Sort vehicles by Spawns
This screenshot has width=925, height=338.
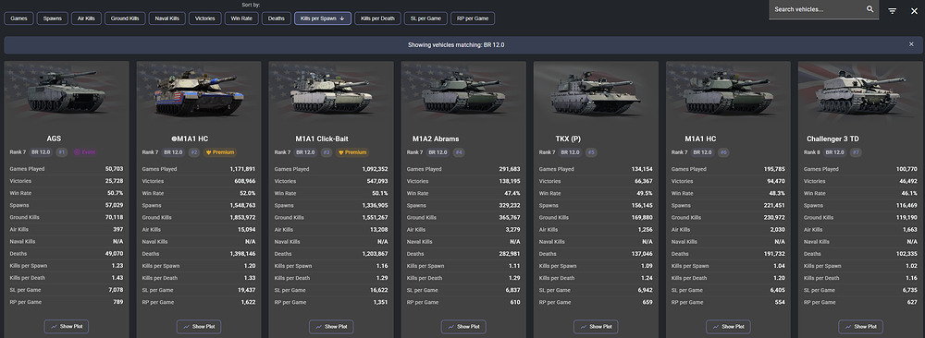53,18
